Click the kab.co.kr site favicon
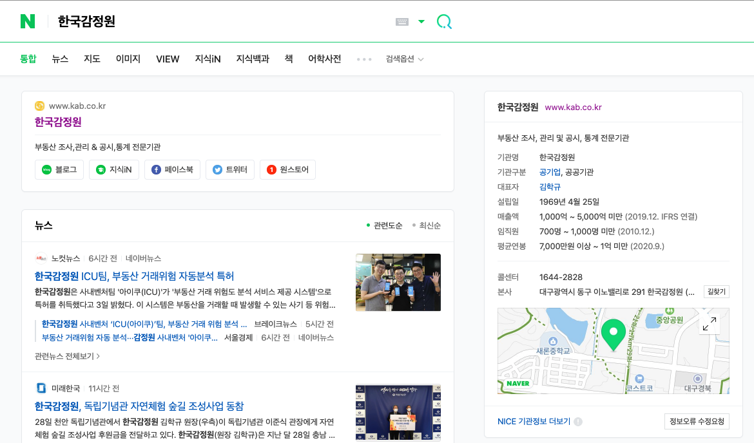The height and width of the screenshot is (443, 754). pos(40,106)
